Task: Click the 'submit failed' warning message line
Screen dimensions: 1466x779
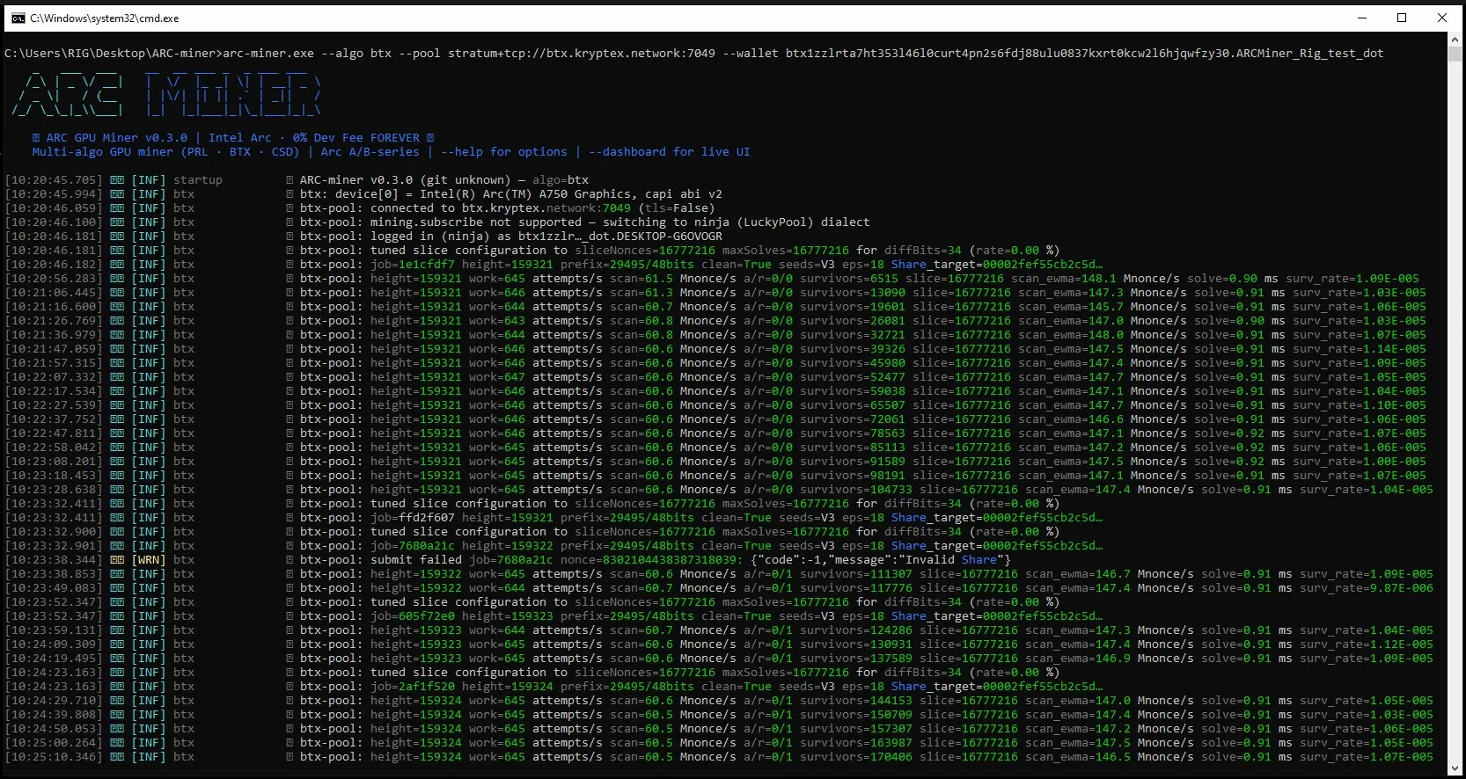Action: click(x=655, y=560)
